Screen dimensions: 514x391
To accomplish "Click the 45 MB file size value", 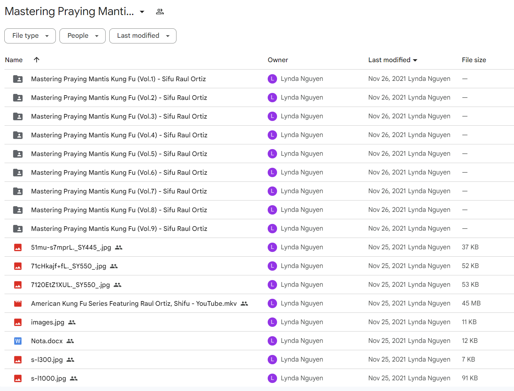I will (471, 303).
